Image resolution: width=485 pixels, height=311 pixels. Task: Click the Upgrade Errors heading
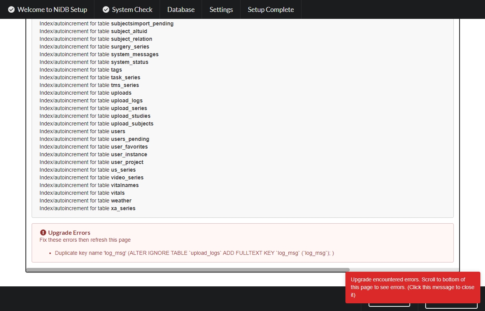69,232
